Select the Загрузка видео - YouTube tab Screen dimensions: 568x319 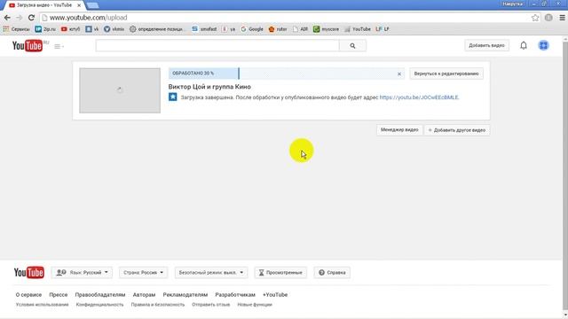coord(43,5)
